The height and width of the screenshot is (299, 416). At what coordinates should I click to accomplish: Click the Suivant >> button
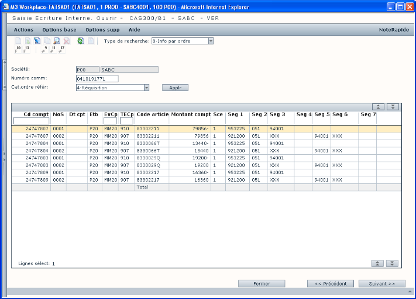[x=382, y=284]
